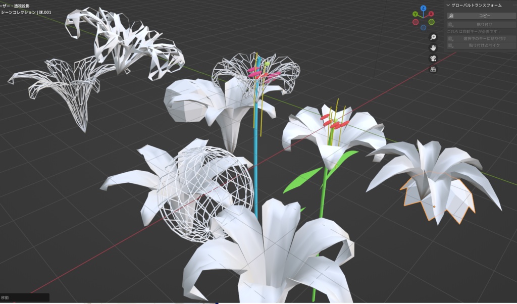Click the green Y axis gizmo handle
Viewport: 517px width, 304px height.
415,14
